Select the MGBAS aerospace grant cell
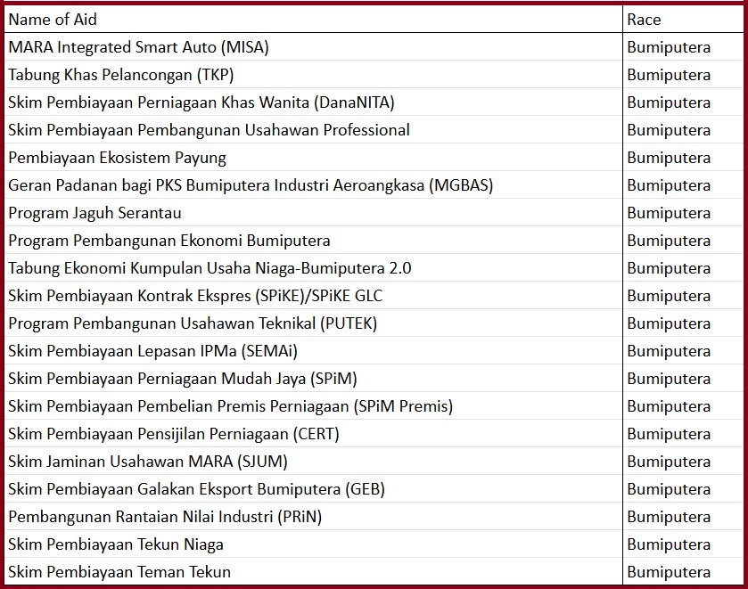This screenshot has width=748, height=589. pyautogui.click(x=251, y=185)
